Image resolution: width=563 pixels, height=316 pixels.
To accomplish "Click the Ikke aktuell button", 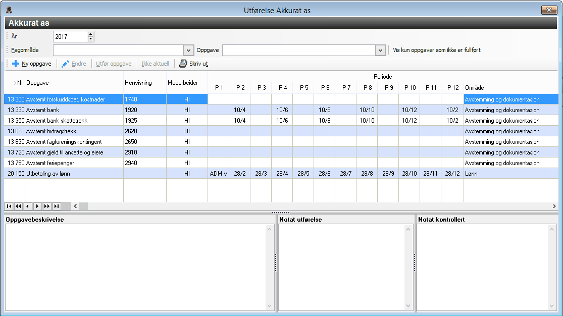I will (x=155, y=64).
